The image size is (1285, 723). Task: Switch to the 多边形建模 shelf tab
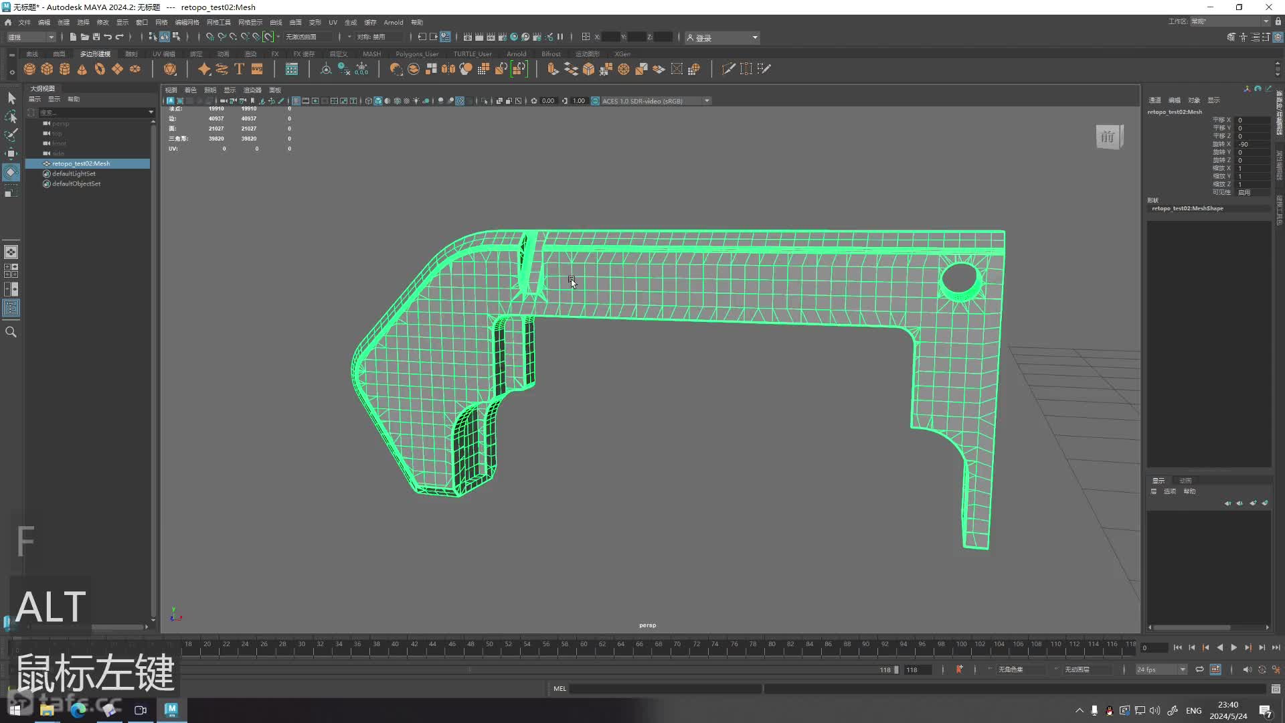[95, 54]
